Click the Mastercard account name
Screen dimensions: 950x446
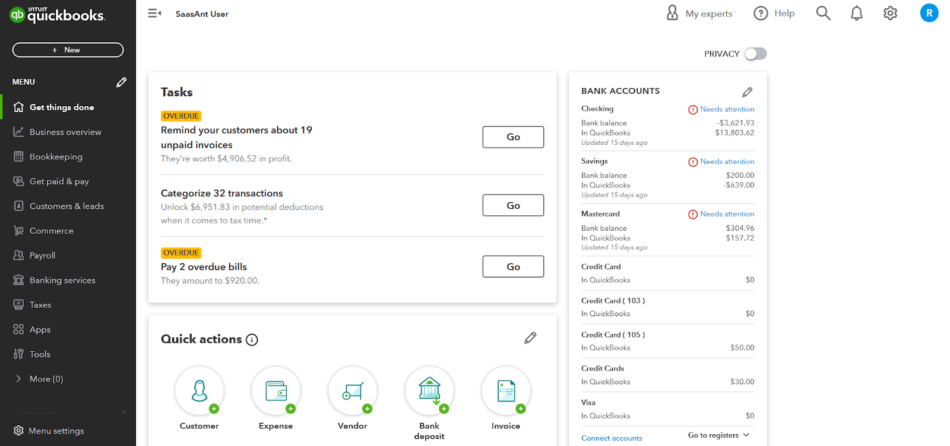click(x=600, y=214)
